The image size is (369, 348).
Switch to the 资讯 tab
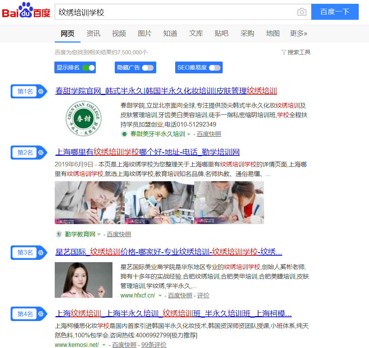click(x=93, y=33)
